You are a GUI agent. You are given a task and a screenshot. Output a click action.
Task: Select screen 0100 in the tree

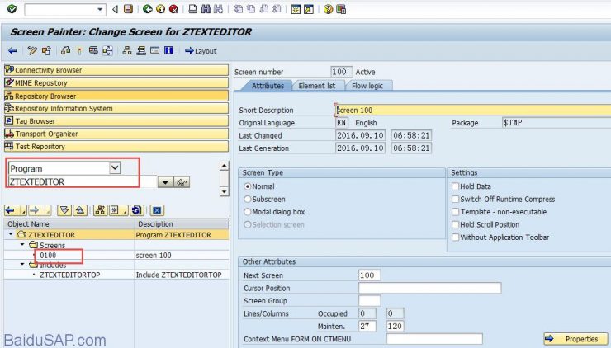pos(48,256)
